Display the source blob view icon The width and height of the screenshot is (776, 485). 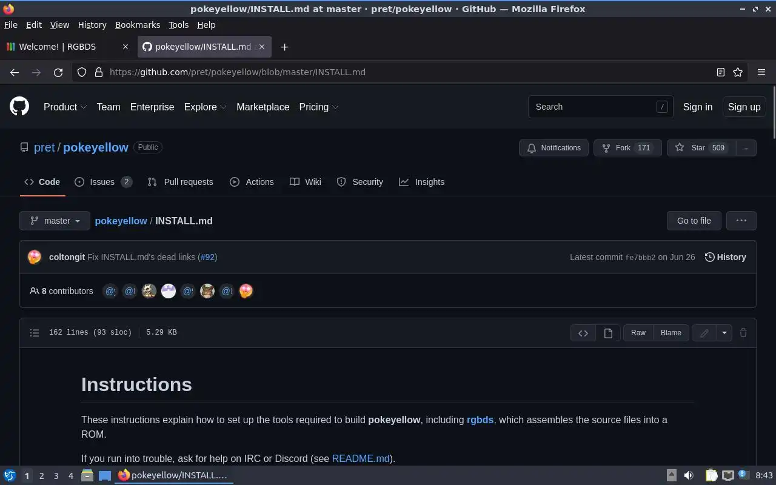[x=583, y=333]
